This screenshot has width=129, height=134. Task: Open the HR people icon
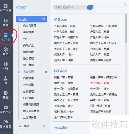tap(5, 78)
